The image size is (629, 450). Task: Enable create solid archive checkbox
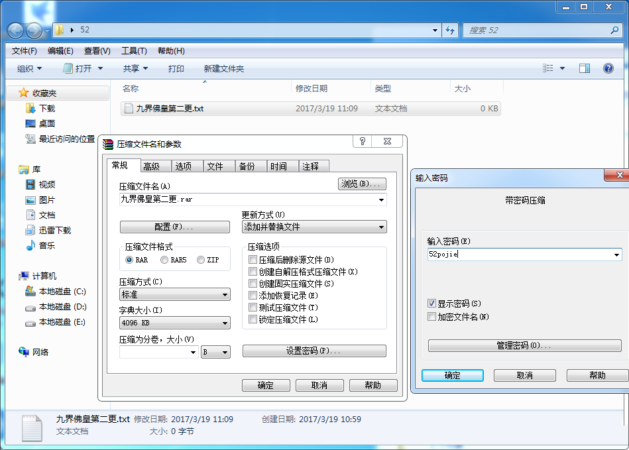(253, 284)
